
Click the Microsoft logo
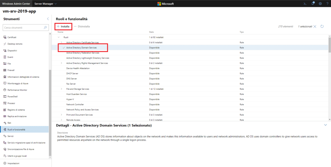point(165,4)
